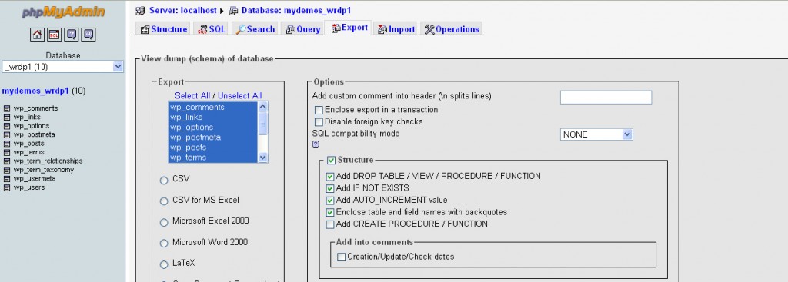Click the custom header comment input field
The width and height of the screenshot is (788, 282).
(x=606, y=98)
